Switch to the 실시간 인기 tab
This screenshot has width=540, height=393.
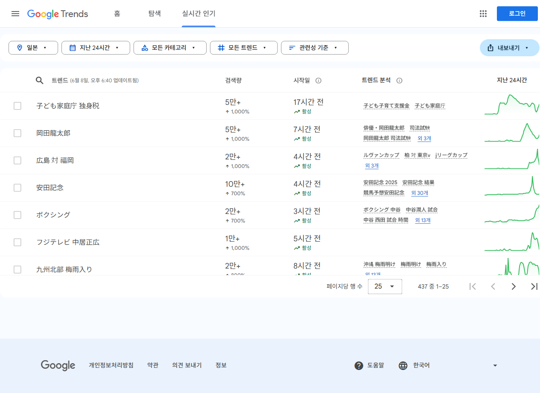pyautogui.click(x=198, y=14)
